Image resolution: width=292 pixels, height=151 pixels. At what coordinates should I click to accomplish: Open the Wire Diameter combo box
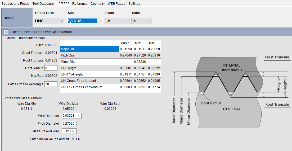(x=71, y=116)
